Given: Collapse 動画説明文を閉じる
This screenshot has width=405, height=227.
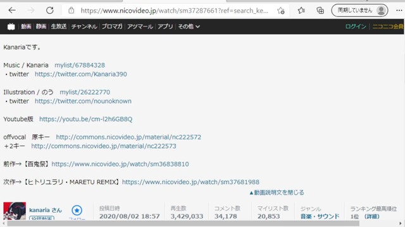Looking at the screenshot, I should (x=277, y=192).
